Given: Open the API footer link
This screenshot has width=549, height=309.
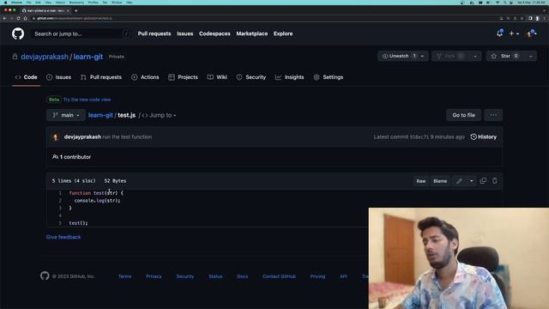Looking at the screenshot, I should 343,276.
